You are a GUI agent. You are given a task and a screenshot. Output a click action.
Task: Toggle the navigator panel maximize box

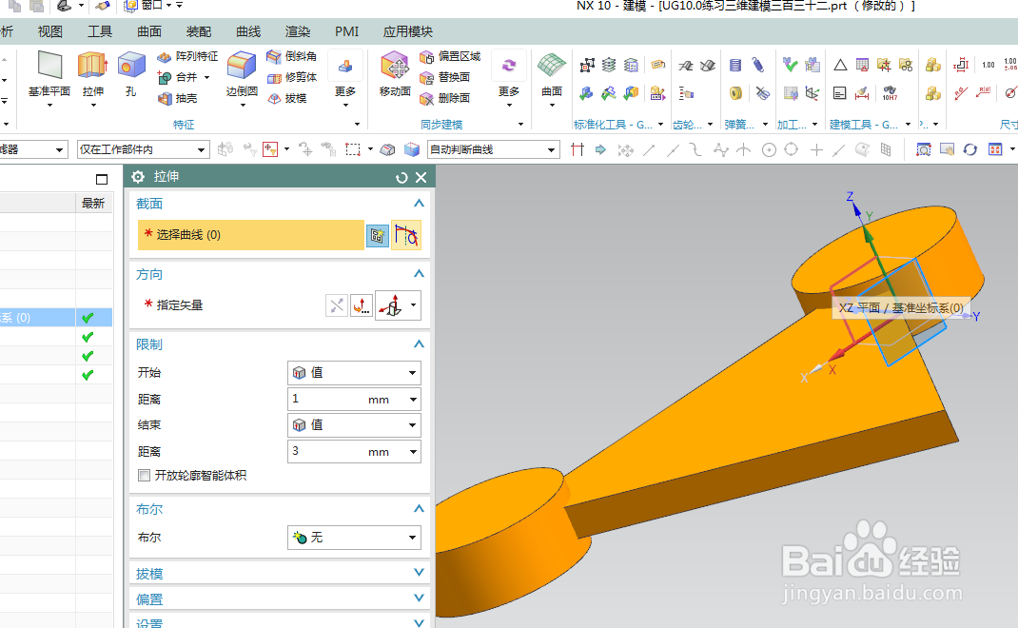(x=102, y=179)
